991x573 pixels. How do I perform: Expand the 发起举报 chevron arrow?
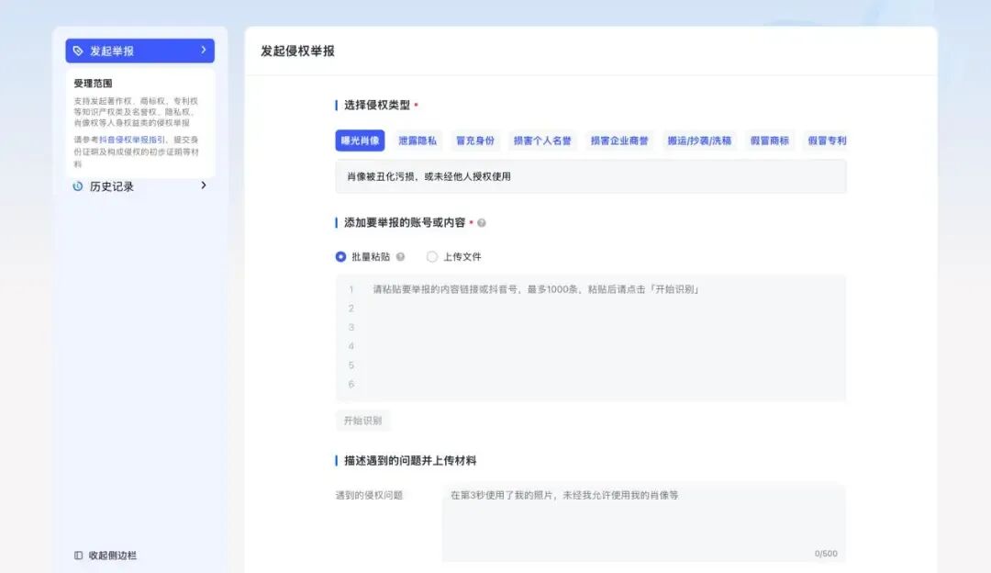204,50
